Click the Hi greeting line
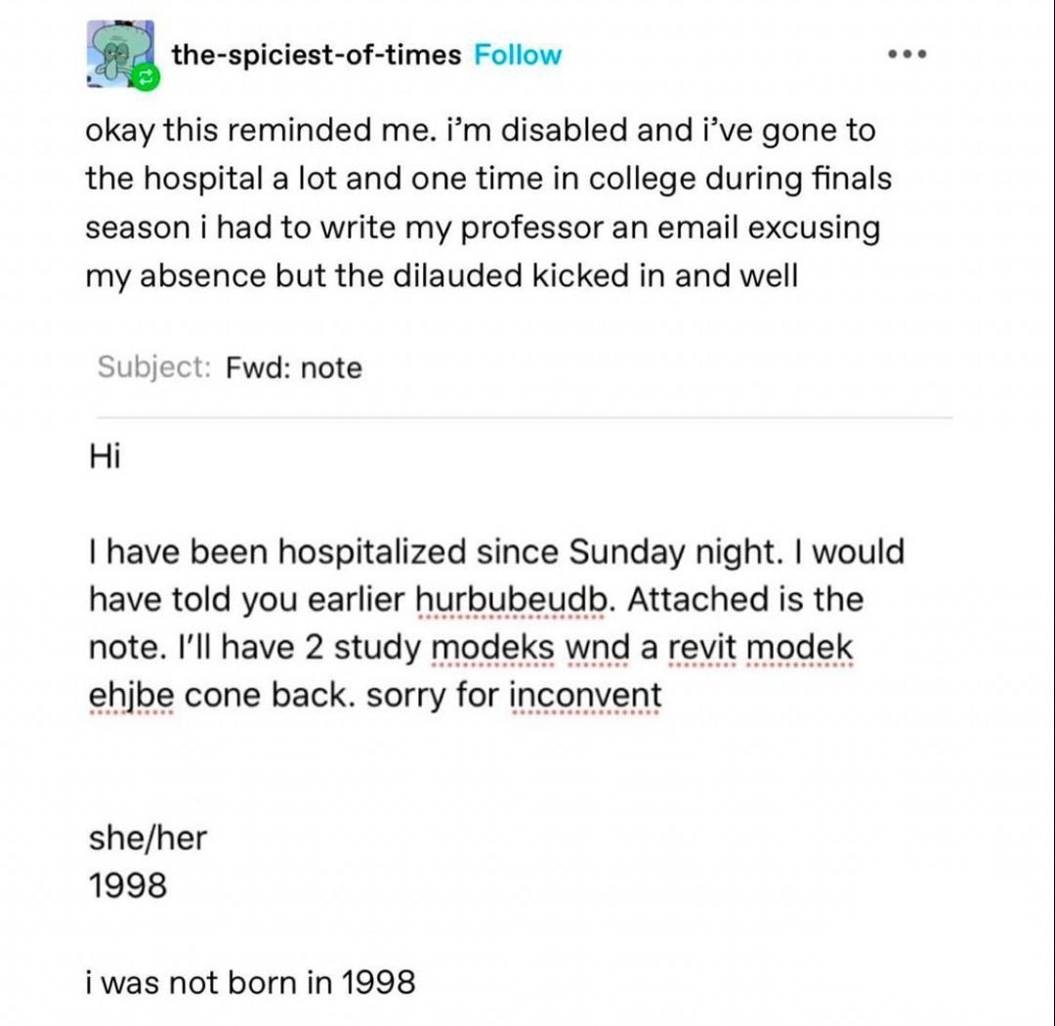The height and width of the screenshot is (1026, 1055). click(x=105, y=456)
